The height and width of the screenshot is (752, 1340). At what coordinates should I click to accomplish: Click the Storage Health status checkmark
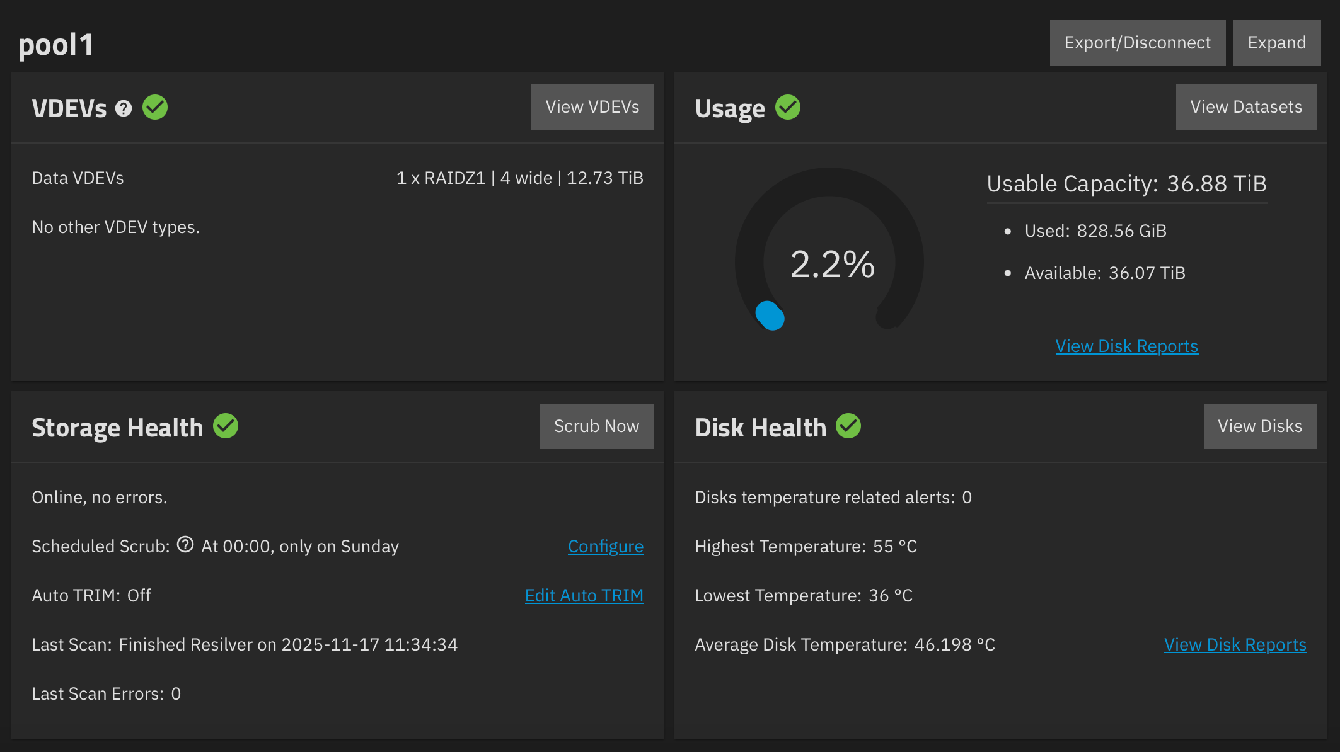coord(227,426)
